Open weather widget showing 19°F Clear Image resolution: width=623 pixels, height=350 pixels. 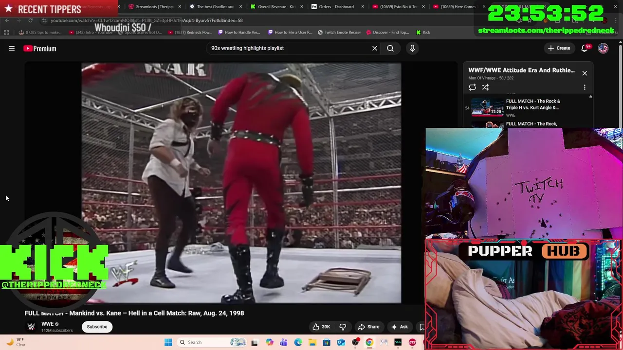point(15,342)
